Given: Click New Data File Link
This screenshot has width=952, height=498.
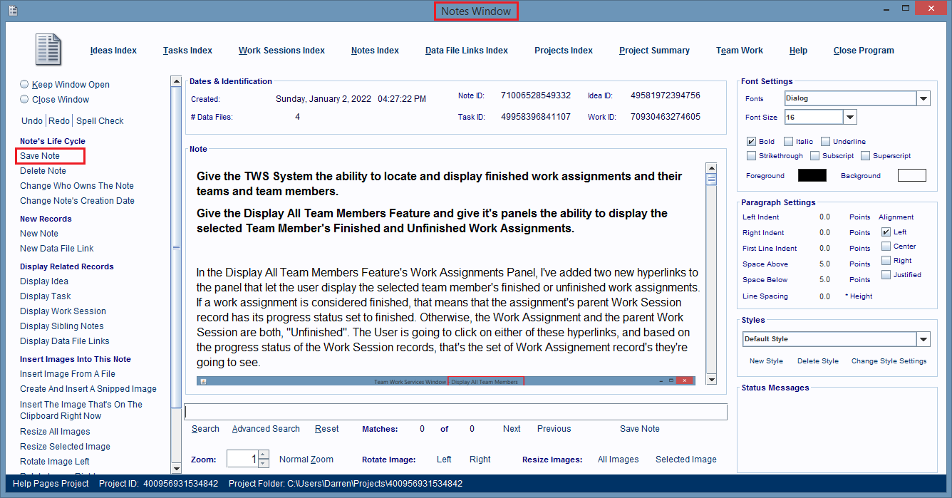Looking at the screenshot, I should click(x=57, y=249).
